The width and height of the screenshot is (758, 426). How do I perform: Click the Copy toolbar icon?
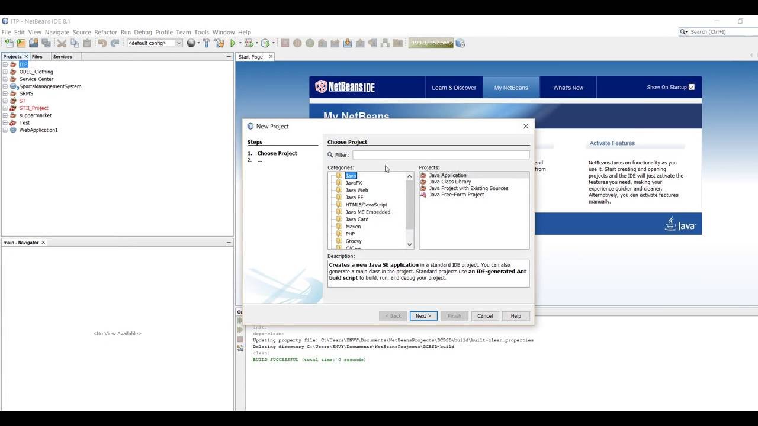point(75,43)
